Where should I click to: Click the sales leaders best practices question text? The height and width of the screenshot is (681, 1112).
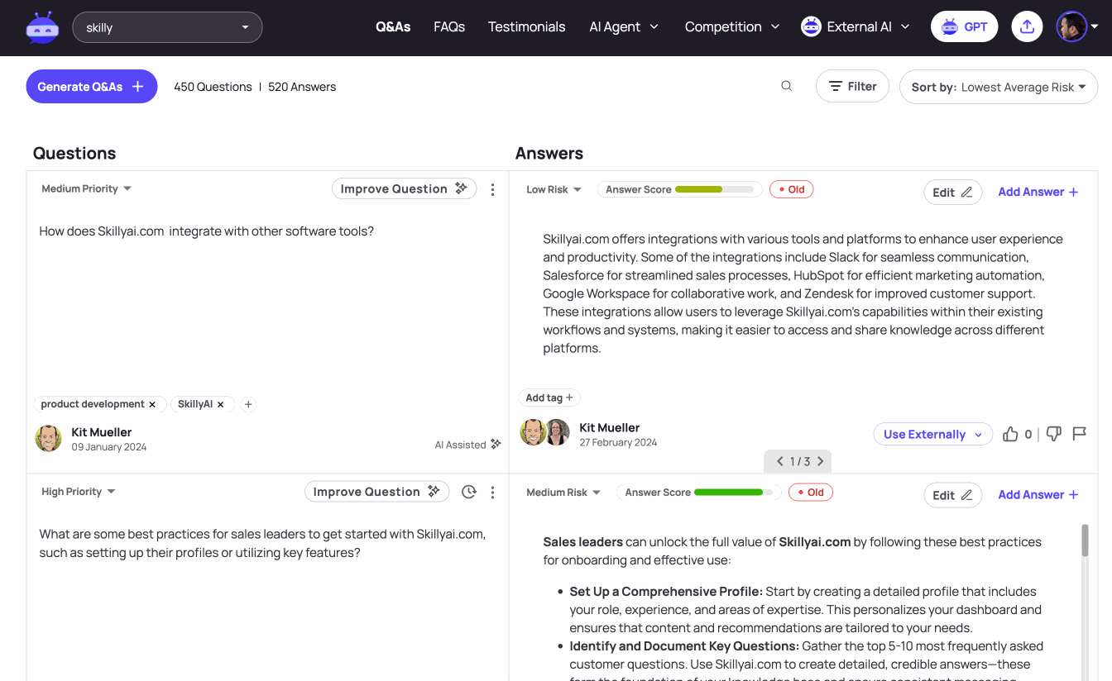pos(262,543)
